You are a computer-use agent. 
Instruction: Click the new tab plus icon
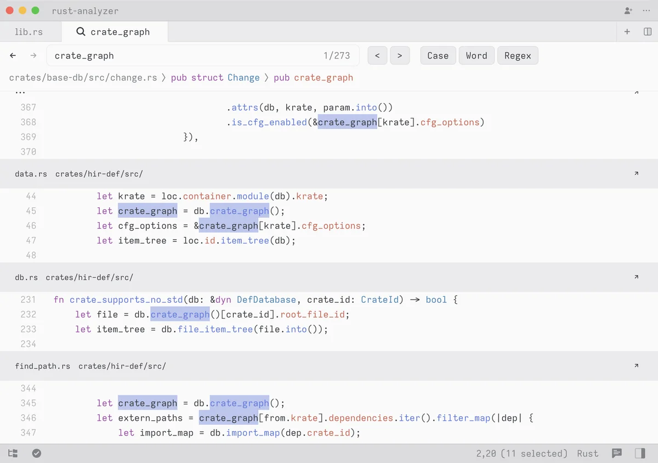tap(627, 31)
